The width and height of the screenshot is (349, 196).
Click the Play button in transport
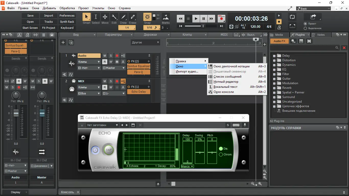(x=196, y=19)
